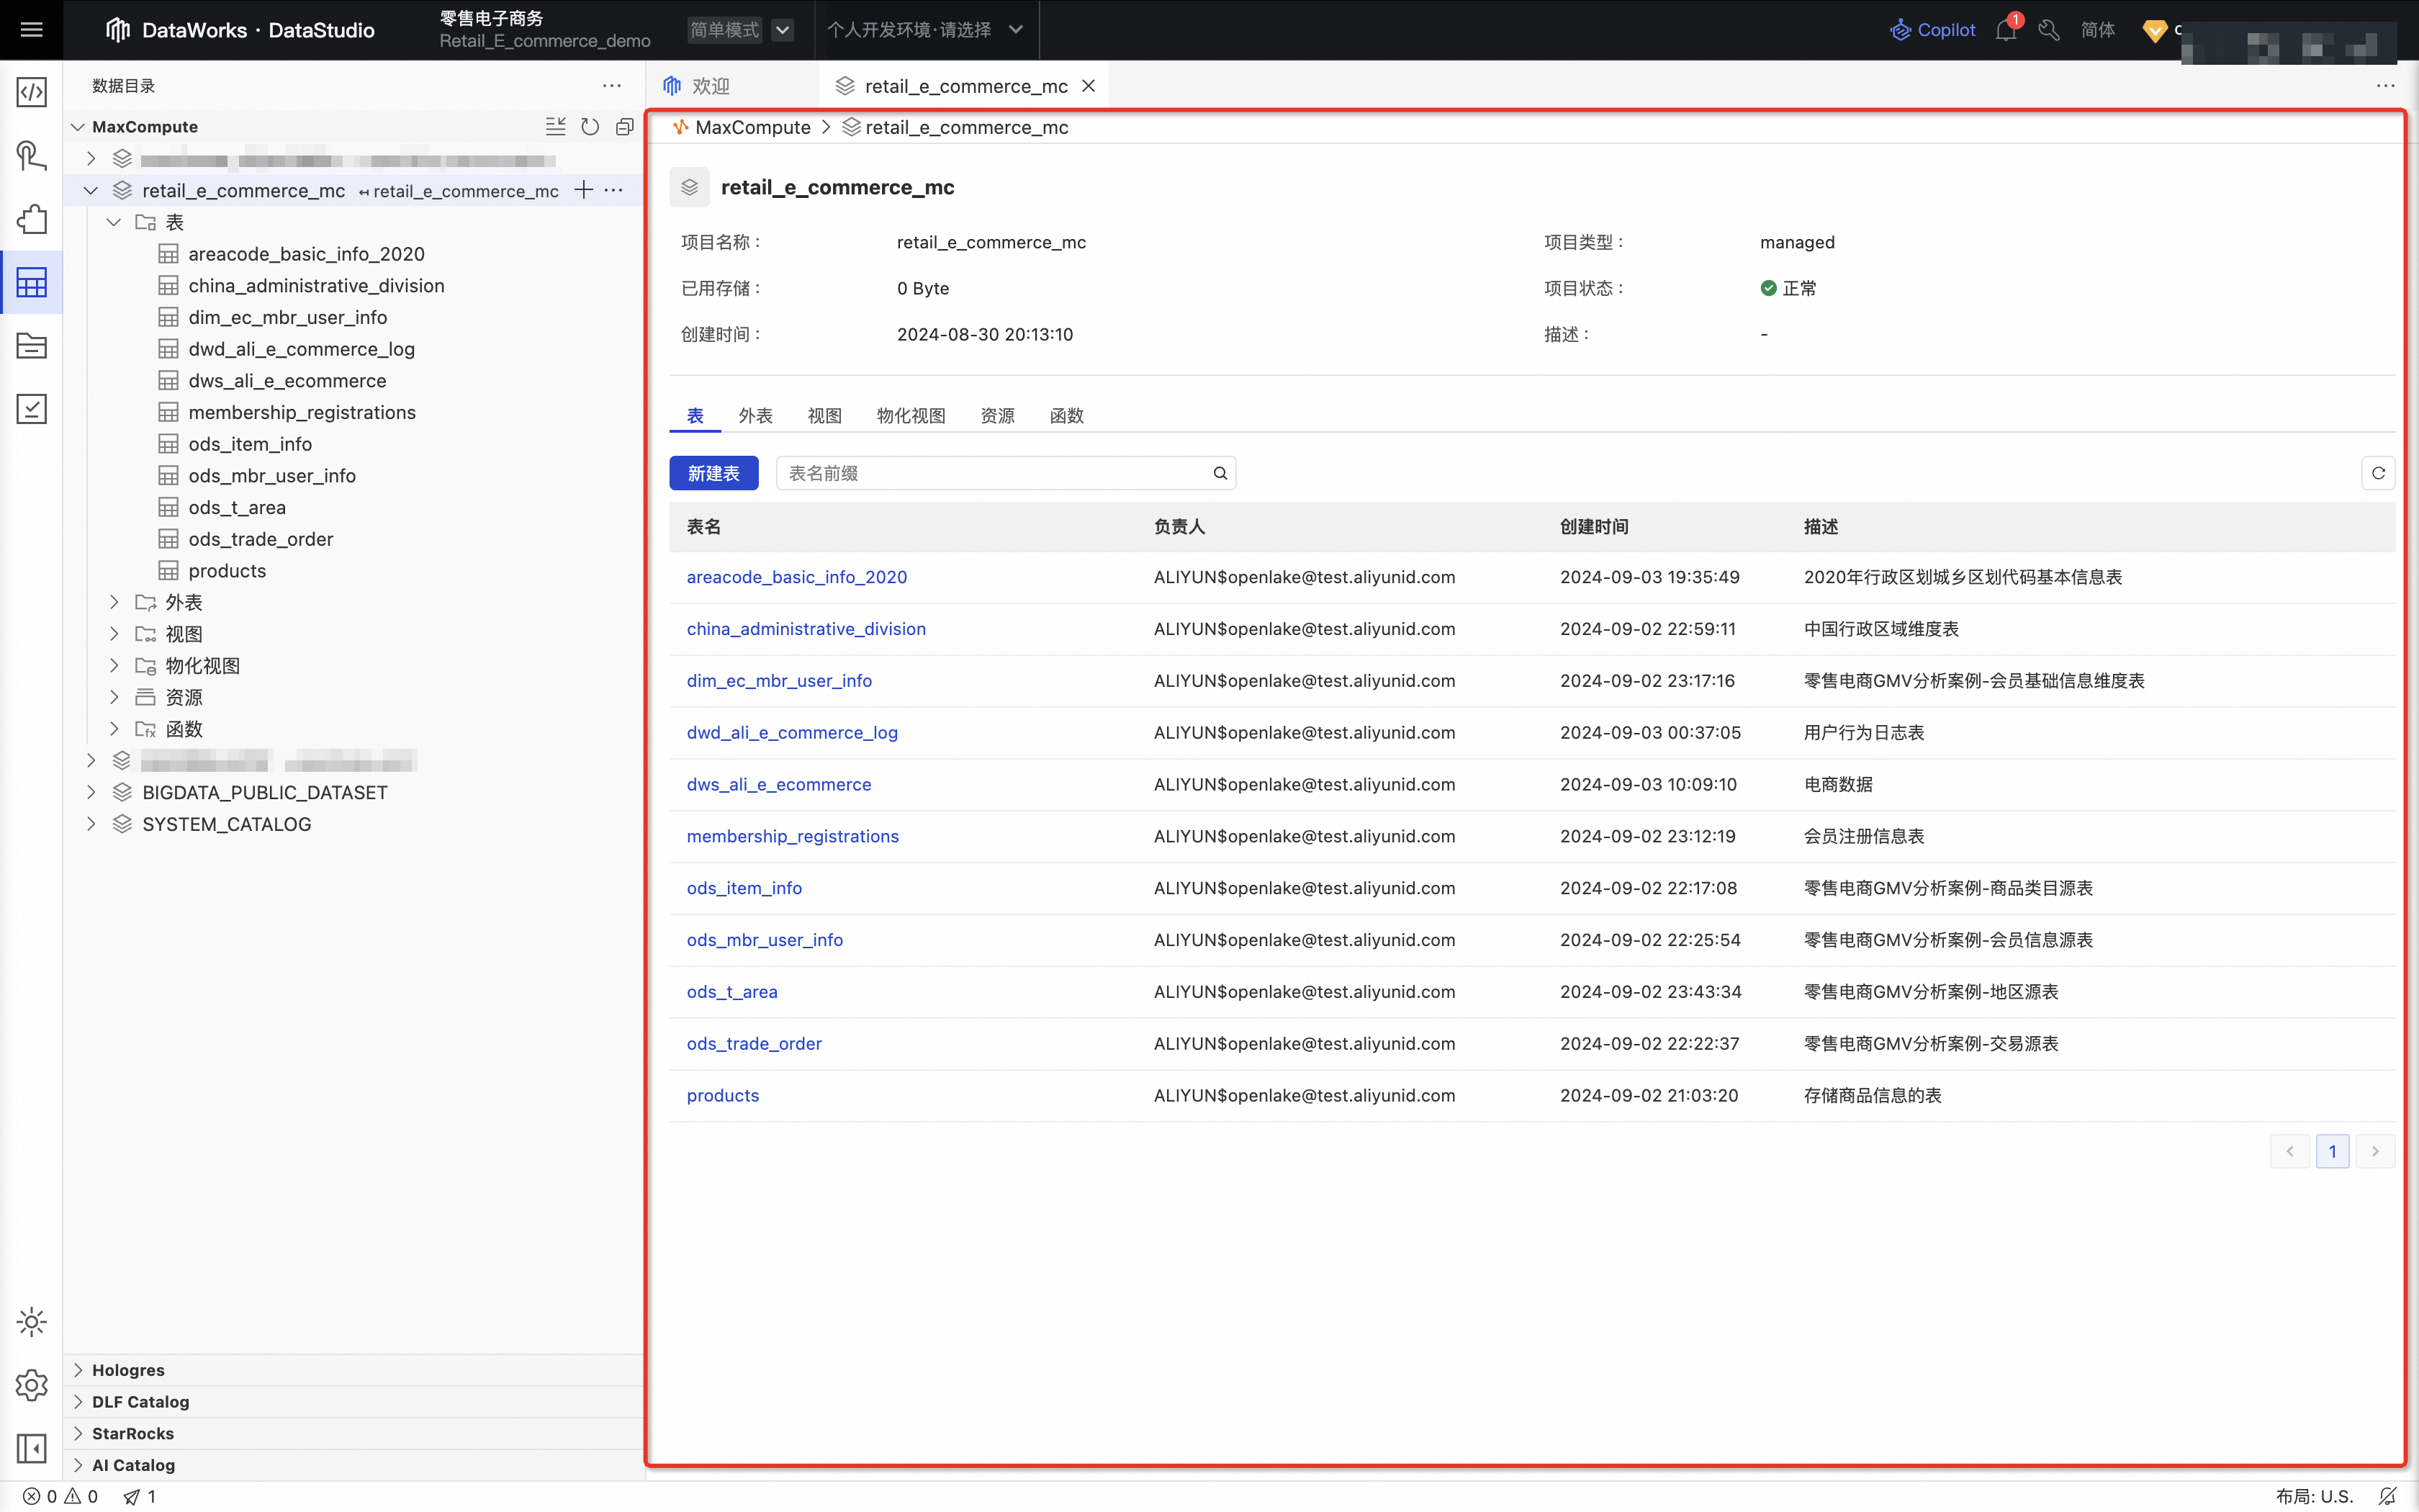The width and height of the screenshot is (2419, 1512).
Task: Select the 函数 tab in details
Action: pos(1066,415)
